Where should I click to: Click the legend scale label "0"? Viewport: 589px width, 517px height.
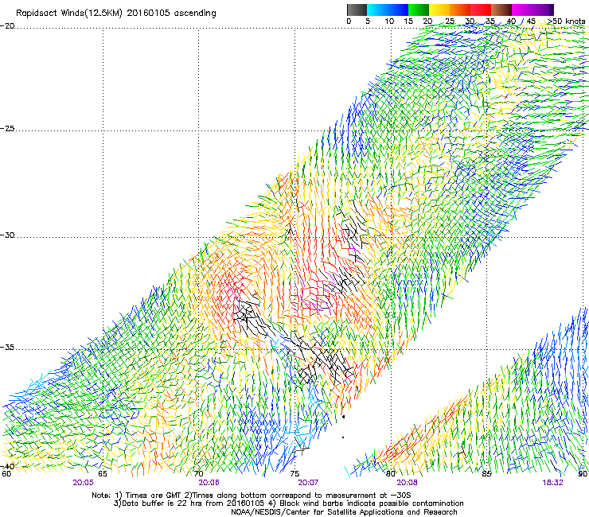tap(349, 21)
